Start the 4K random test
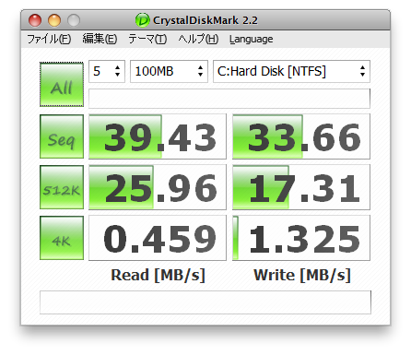 pyautogui.click(x=62, y=238)
